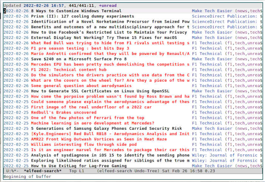Viewport: 265px width, 182px height.
Task: Click the 'Beginning of buffer' echo area message
Action: (27, 177)
